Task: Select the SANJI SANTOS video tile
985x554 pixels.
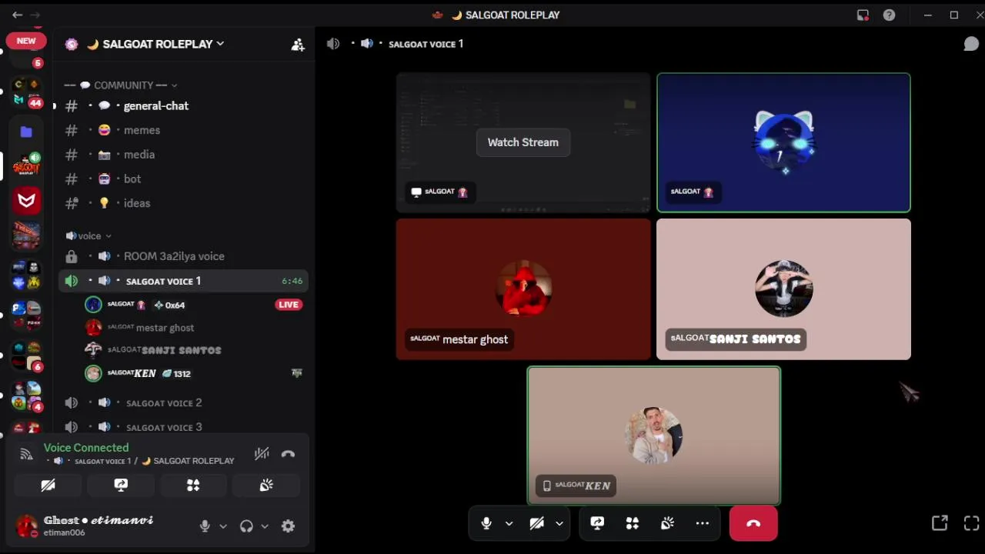Action: point(783,289)
